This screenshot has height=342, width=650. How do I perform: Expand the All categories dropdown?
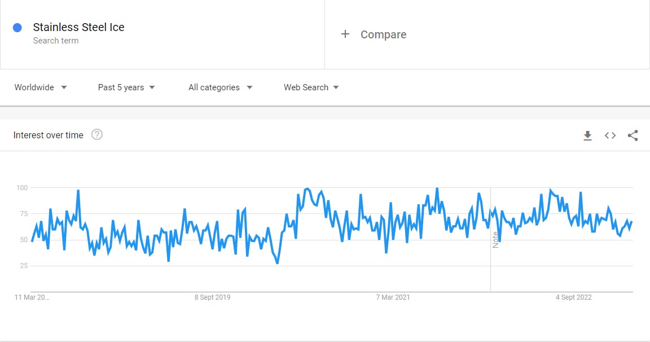tap(220, 87)
